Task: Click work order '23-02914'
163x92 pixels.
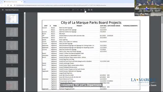Action: coord(110,81)
